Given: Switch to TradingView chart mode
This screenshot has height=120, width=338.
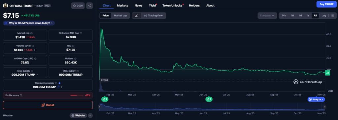Looking at the screenshot, I should coord(153,15).
